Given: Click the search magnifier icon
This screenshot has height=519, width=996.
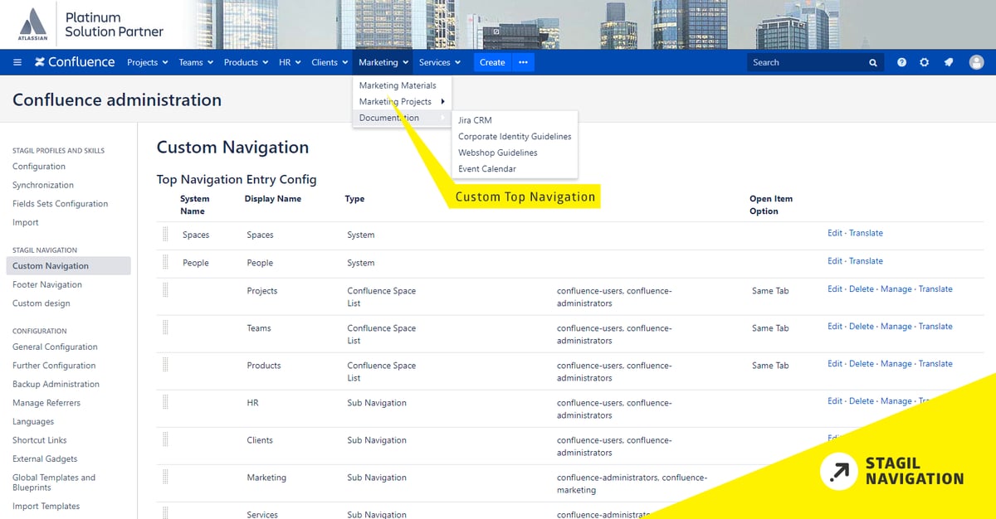Looking at the screenshot, I should point(873,62).
